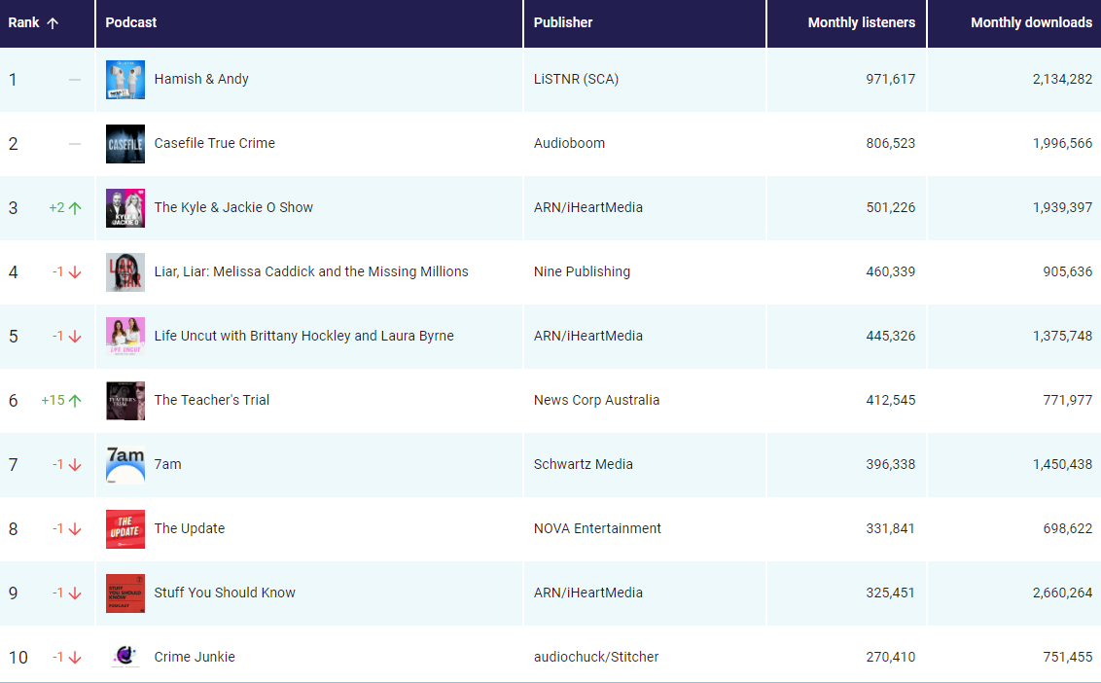This screenshot has width=1101, height=683.
Task: Sort table by Publisher column header
Action: coord(563,22)
